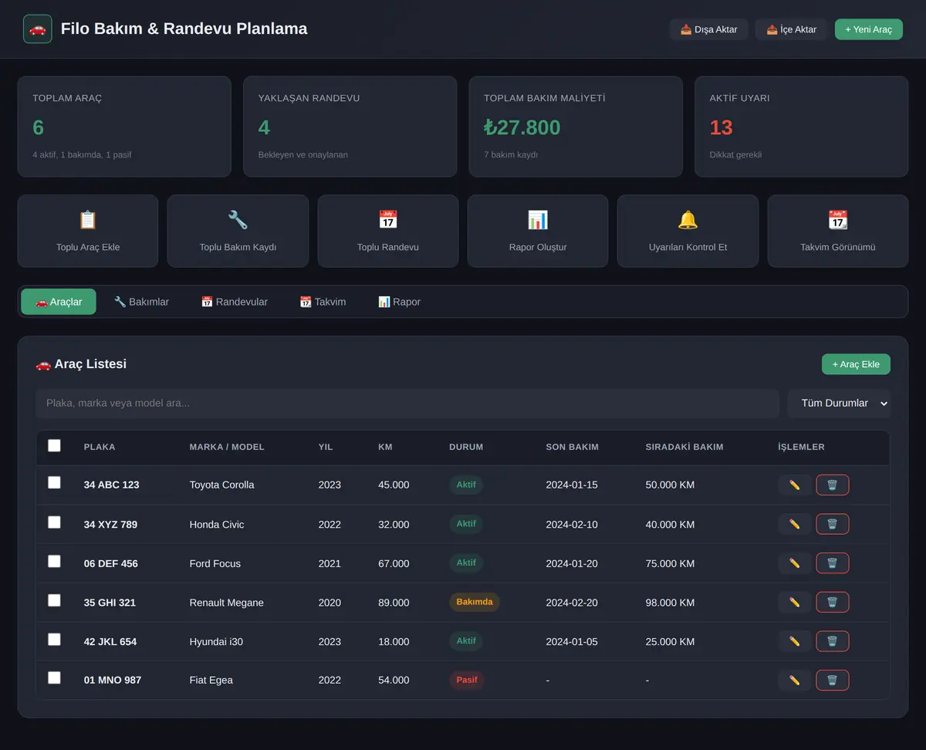This screenshot has height=750, width=926.
Task: Delete vehicle 06 DEF 456 with trash icon
Action: pyautogui.click(x=833, y=563)
